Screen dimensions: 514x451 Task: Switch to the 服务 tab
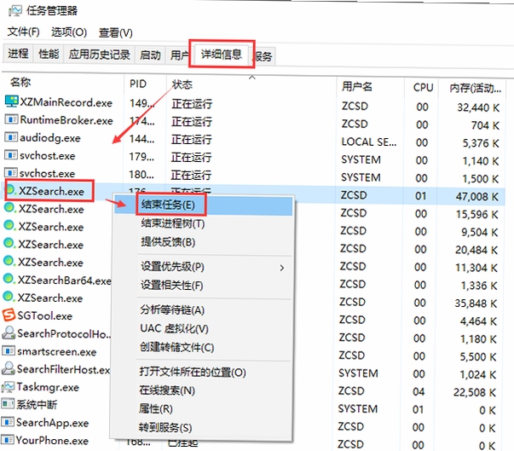tap(263, 57)
